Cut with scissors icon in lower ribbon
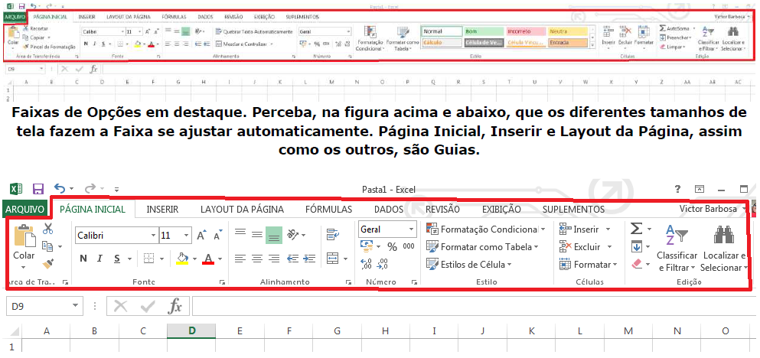This screenshot has width=760, height=358. pyautogui.click(x=48, y=228)
